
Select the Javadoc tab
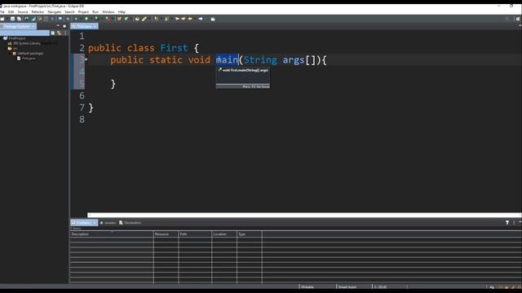pyautogui.click(x=108, y=222)
